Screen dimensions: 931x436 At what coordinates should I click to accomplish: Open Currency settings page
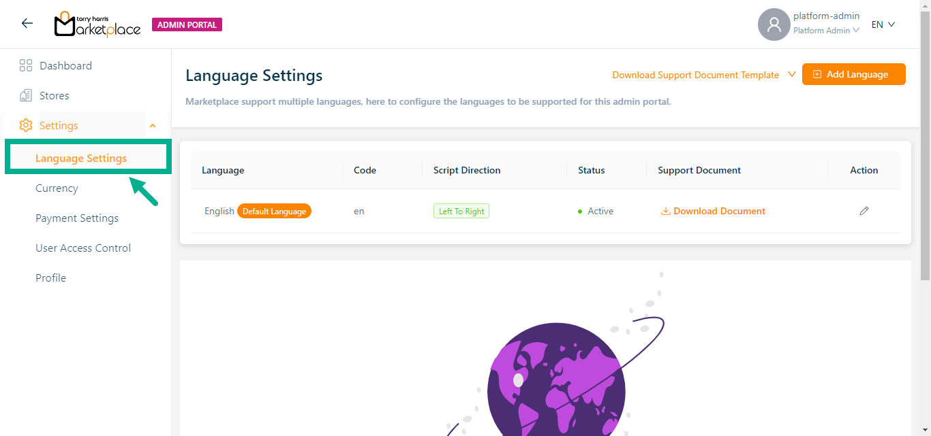pyautogui.click(x=57, y=188)
